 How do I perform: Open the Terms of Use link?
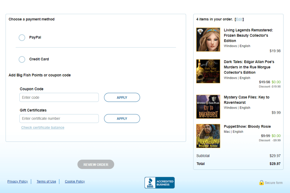click(x=46, y=181)
